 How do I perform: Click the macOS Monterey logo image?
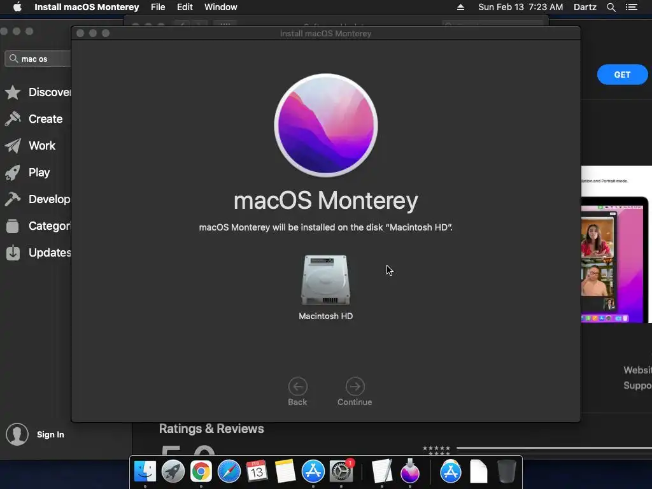coord(326,125)
